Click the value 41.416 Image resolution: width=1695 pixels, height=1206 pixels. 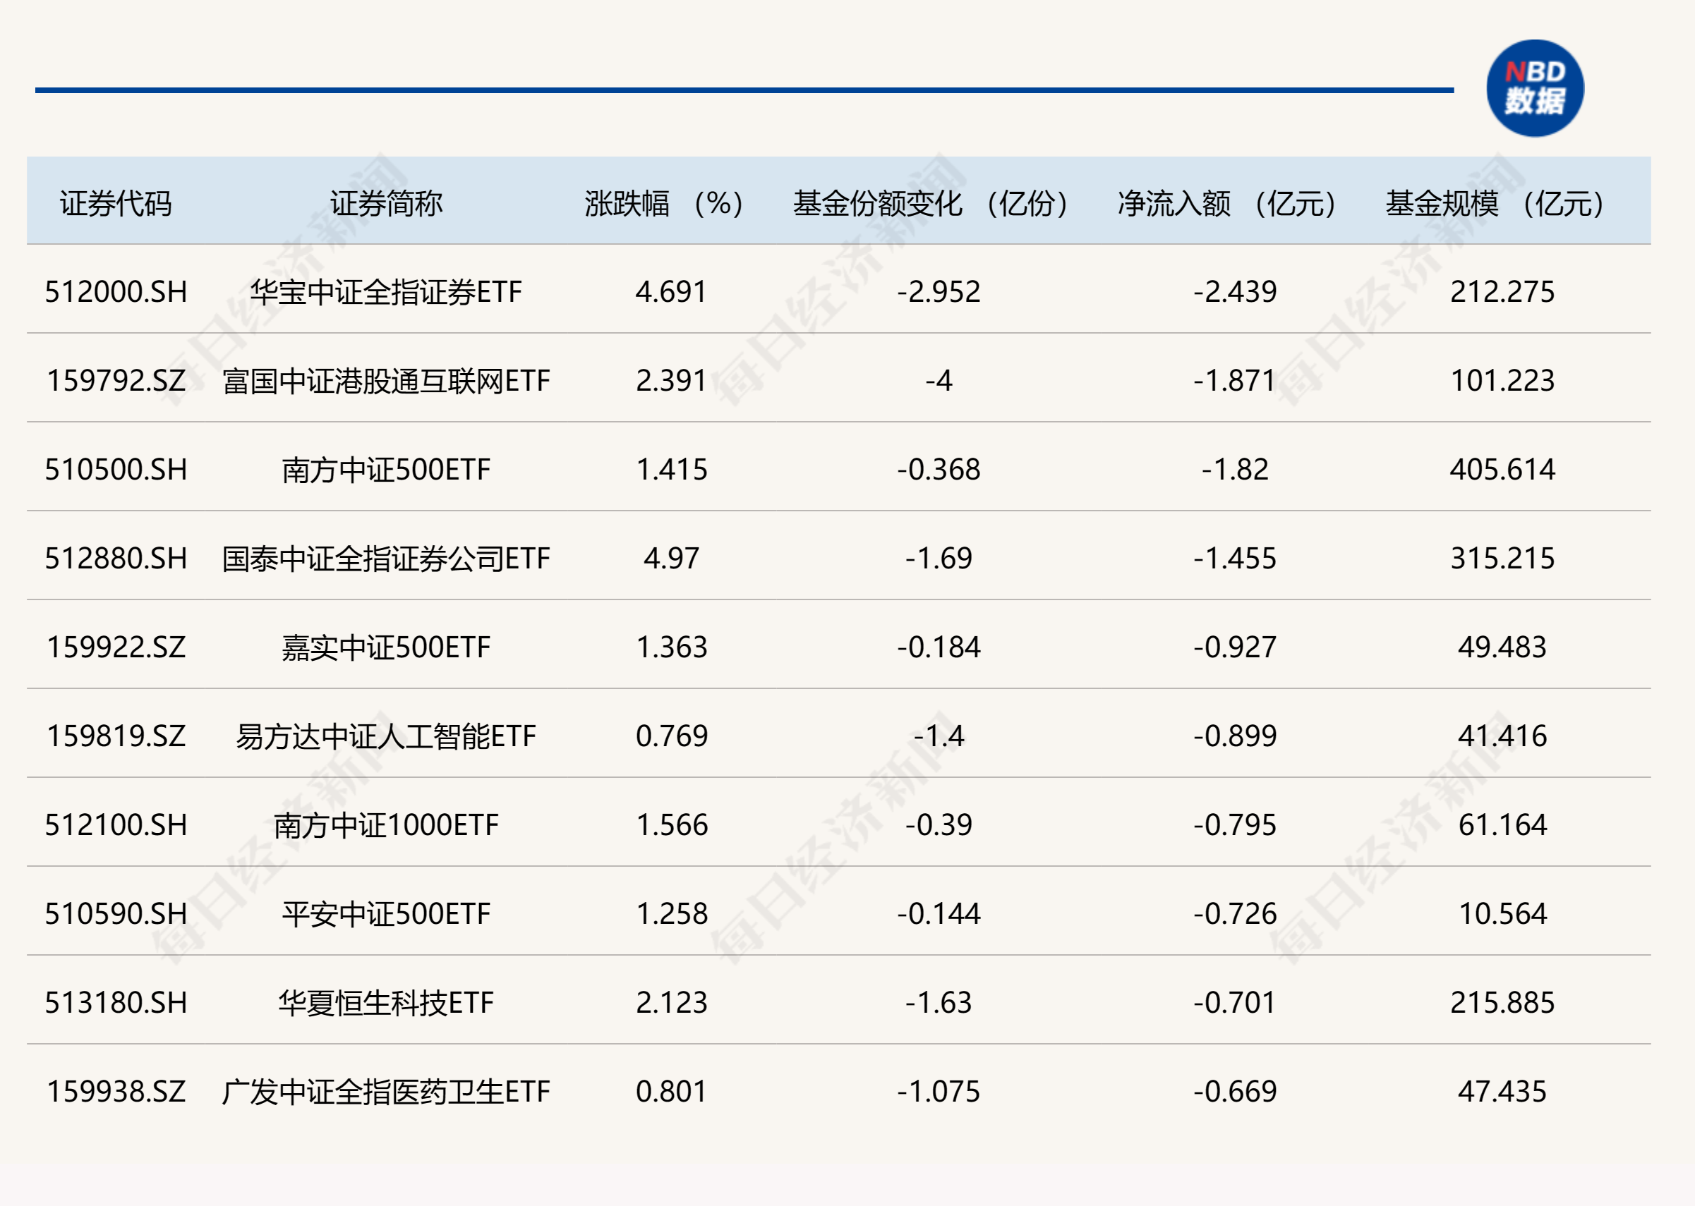[1502, 736]
